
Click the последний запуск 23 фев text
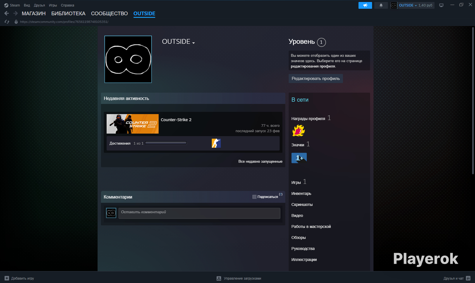(x=257, y=131)
